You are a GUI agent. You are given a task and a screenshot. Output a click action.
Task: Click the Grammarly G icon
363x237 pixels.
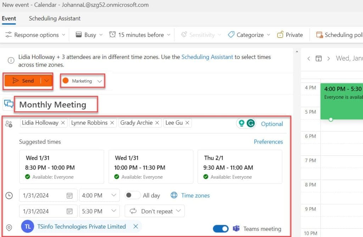(x=251, y=123)
